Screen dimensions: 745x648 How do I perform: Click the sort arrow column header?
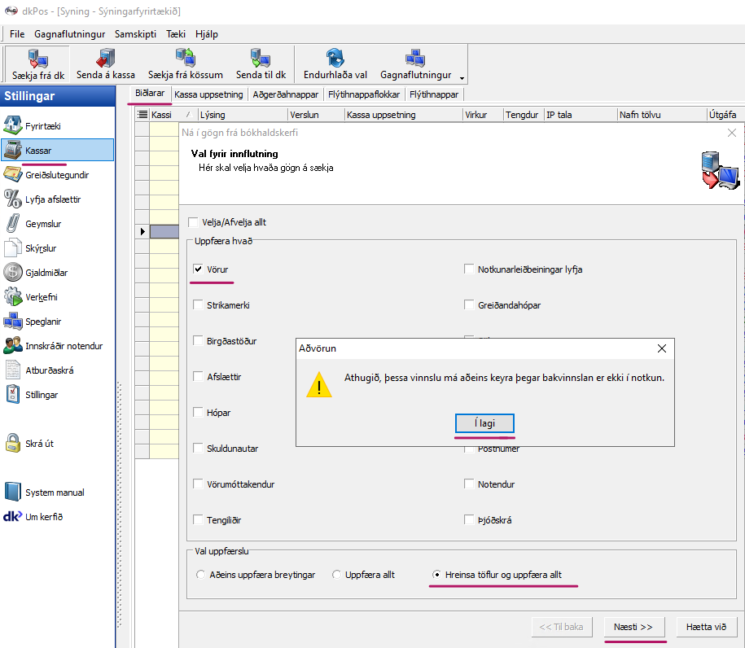tap(189, 116)
